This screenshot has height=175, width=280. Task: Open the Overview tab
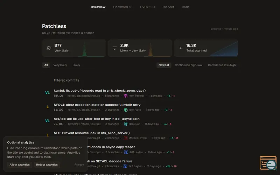coord(98,7)
